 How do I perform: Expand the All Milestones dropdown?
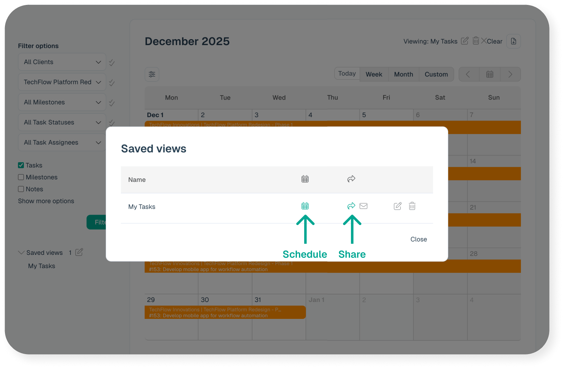coord(62,102)
